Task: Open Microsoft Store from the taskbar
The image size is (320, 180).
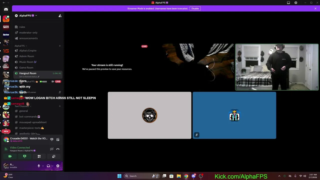Action: click(171, 176)
